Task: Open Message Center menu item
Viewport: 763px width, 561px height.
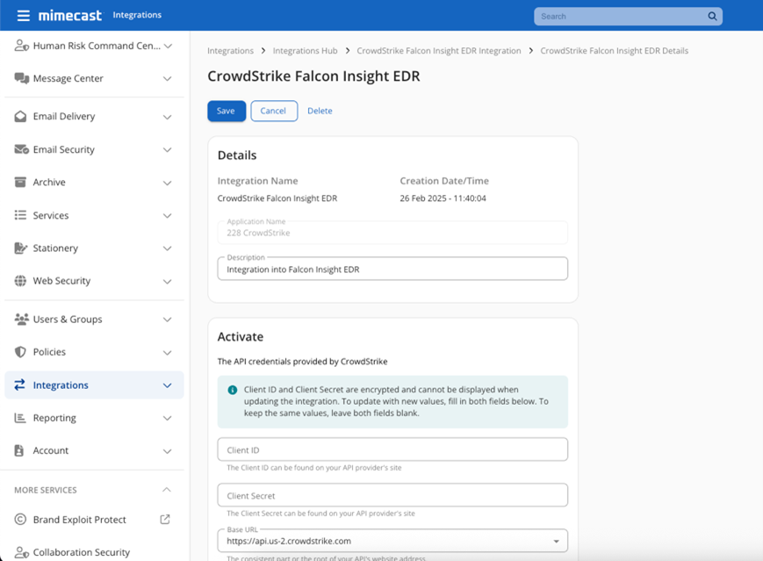Action: click(x=94, y=78)
